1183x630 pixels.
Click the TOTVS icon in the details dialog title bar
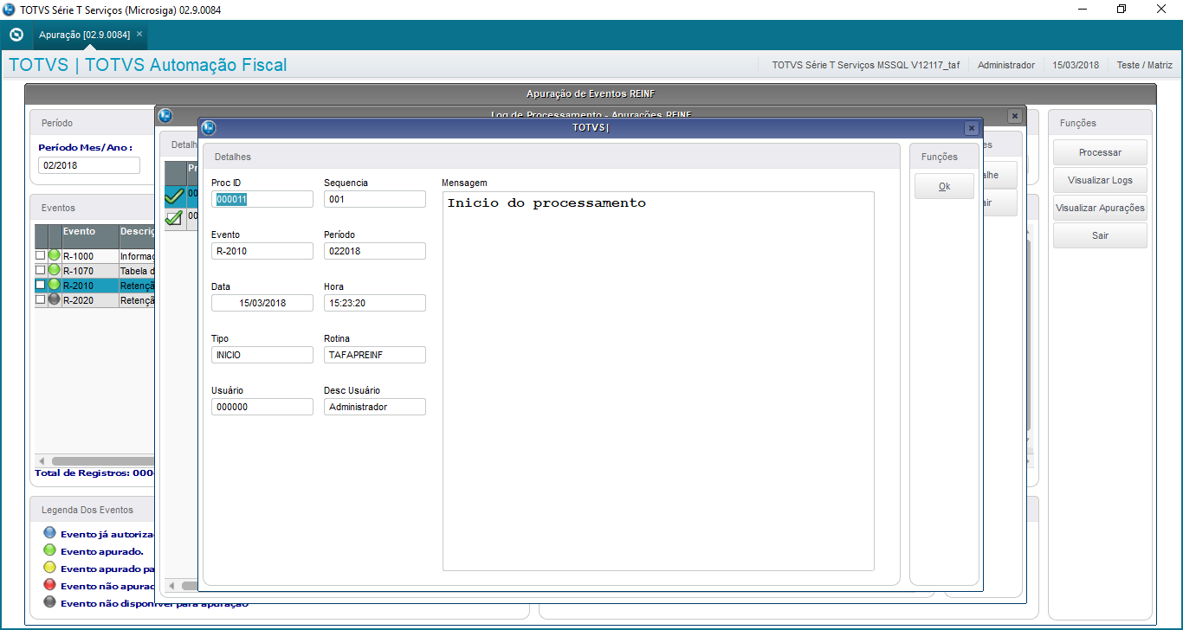(208, 128)
